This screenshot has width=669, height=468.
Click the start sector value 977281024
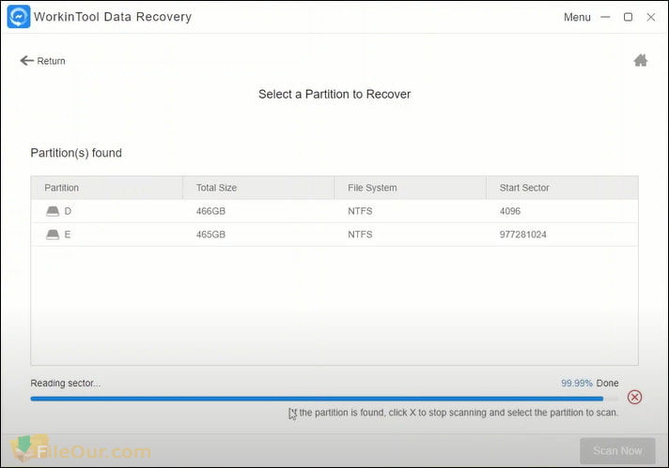(523, 234)
